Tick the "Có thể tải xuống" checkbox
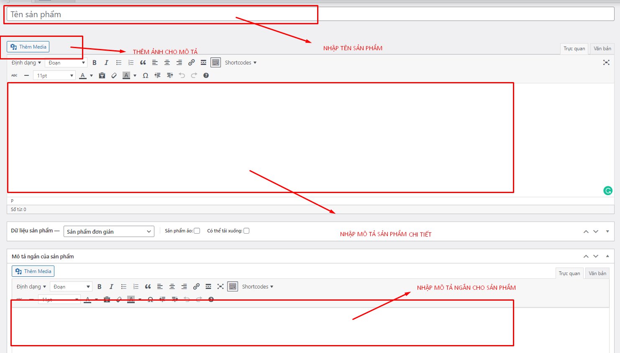Screen dimensions: 620x353 click(x=246, y=231)
